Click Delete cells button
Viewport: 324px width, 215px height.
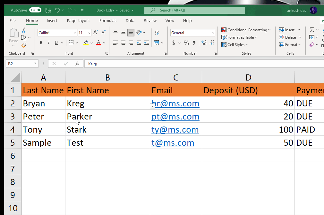287,37
